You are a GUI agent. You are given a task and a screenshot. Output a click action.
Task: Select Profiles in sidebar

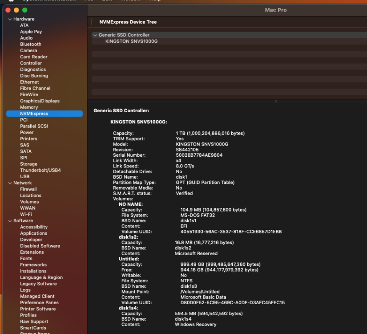point(28,315)
